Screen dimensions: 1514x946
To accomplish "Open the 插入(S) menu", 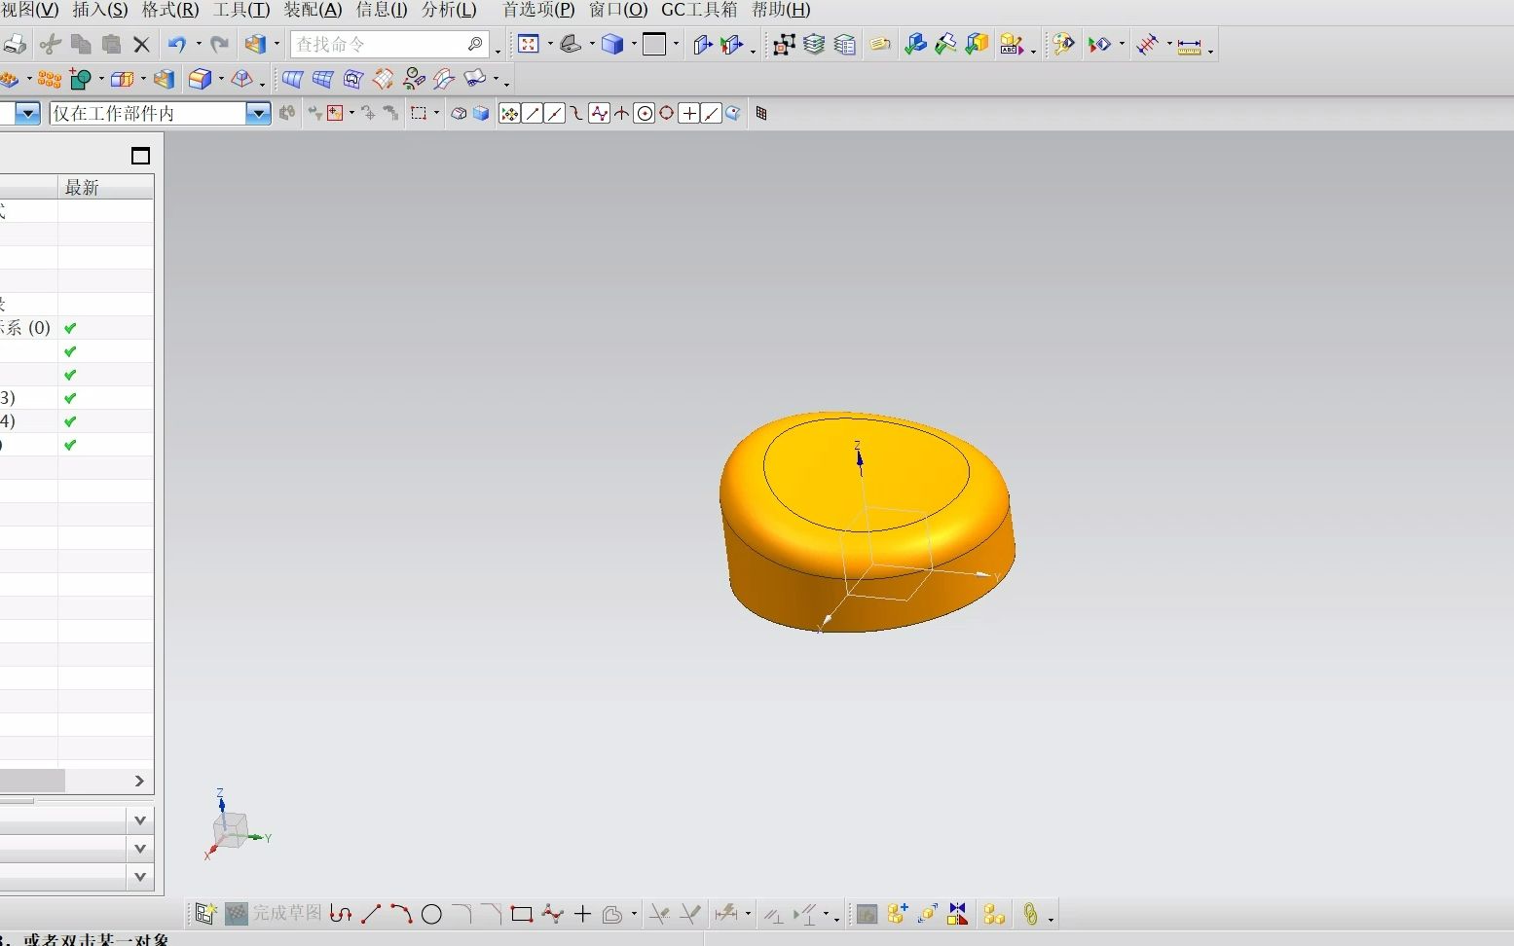I will coord(100,10).
